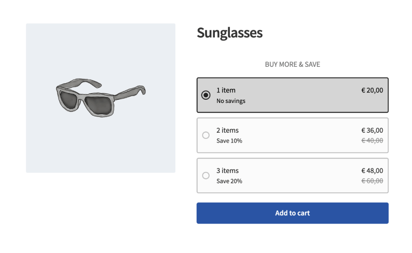Click the currently selected 1 item card
This screenshot has width=412, height=253.
coord(293,95)
